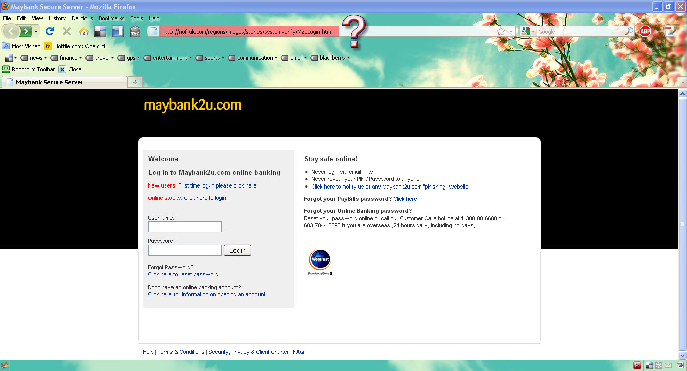Image resolution: width=687 pixels, height=371 pixels.
Task: Open the reset password link
Action: click(x=183, y=274)
